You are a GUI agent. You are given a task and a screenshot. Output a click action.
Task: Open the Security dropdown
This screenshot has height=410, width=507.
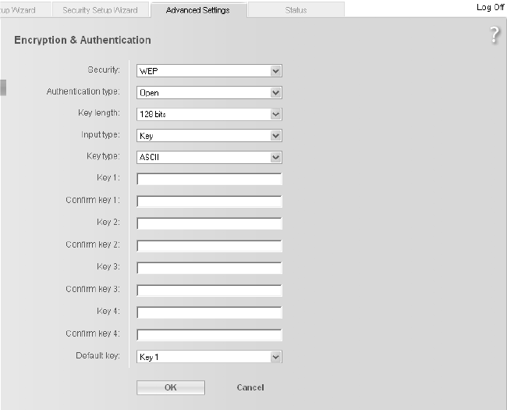point(208,70)
